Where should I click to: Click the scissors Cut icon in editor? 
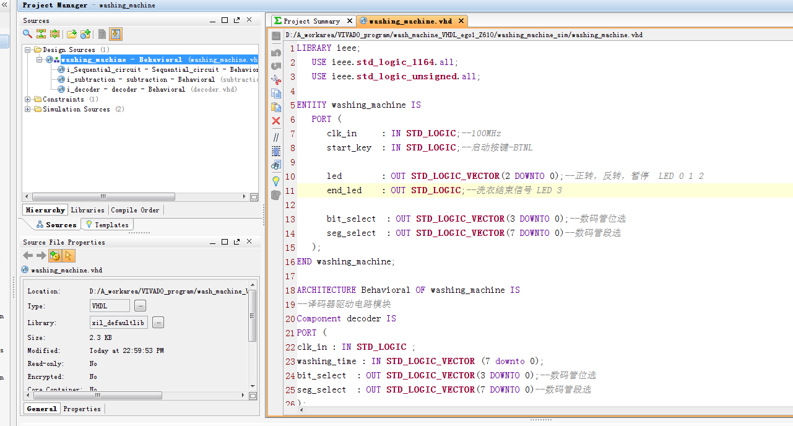(x=276, y=79)
